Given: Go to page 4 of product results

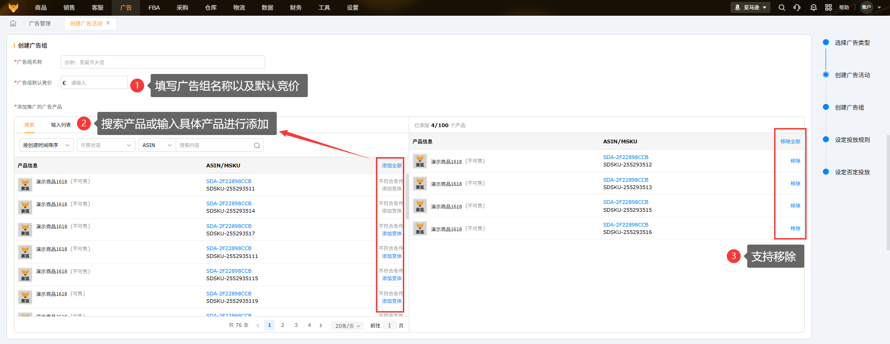Looking at the screenshot, I should tap(309, 325).
